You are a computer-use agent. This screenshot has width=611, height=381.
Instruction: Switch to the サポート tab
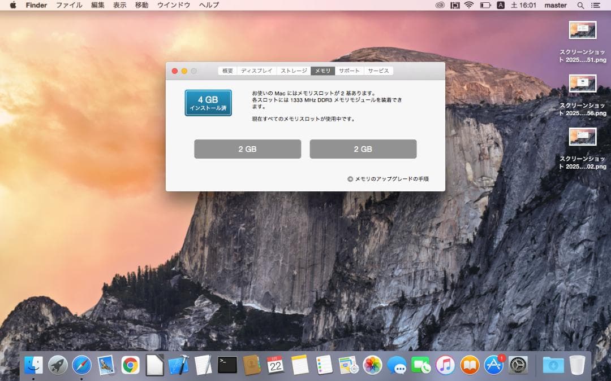tap(349, 71)
